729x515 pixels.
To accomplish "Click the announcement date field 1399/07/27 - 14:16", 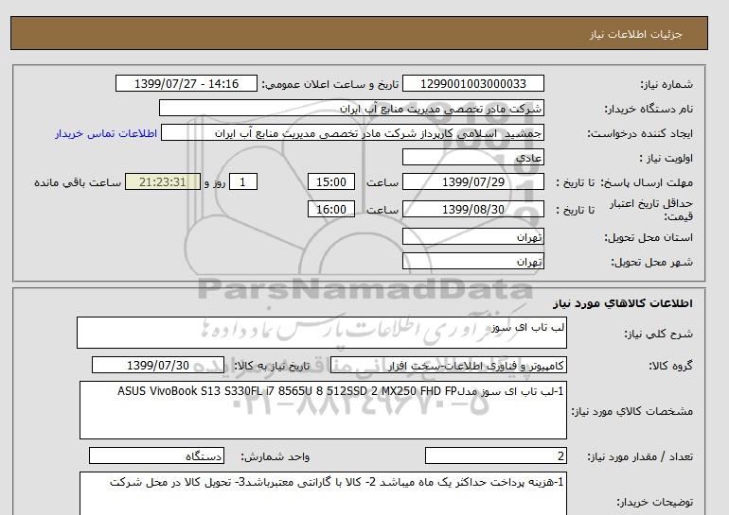I will click(x=186, y=83).
